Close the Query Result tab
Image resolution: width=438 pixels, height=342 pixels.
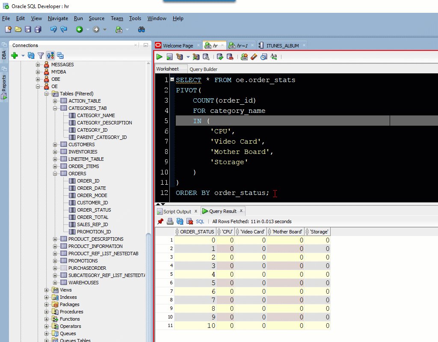click(241, 211)
